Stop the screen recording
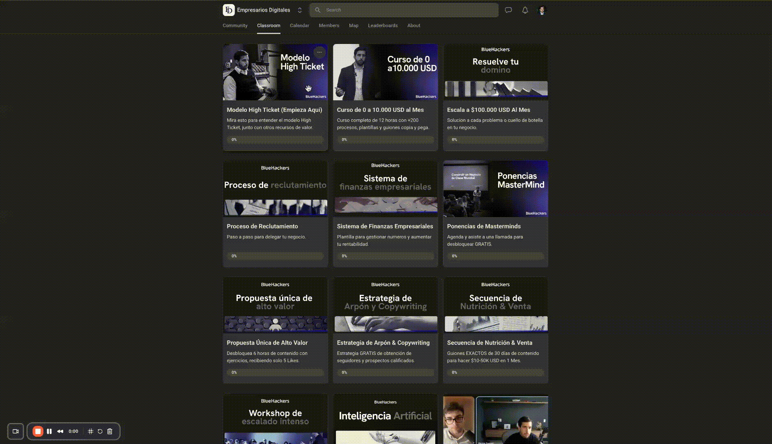The height and width of the screenshot is (444, 772). point(38,431)
